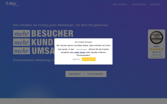Follow the mehr lesen link

tap(80, 52)
